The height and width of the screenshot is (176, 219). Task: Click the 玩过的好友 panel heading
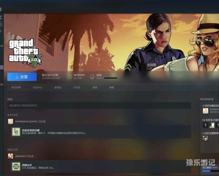[207, 99]
